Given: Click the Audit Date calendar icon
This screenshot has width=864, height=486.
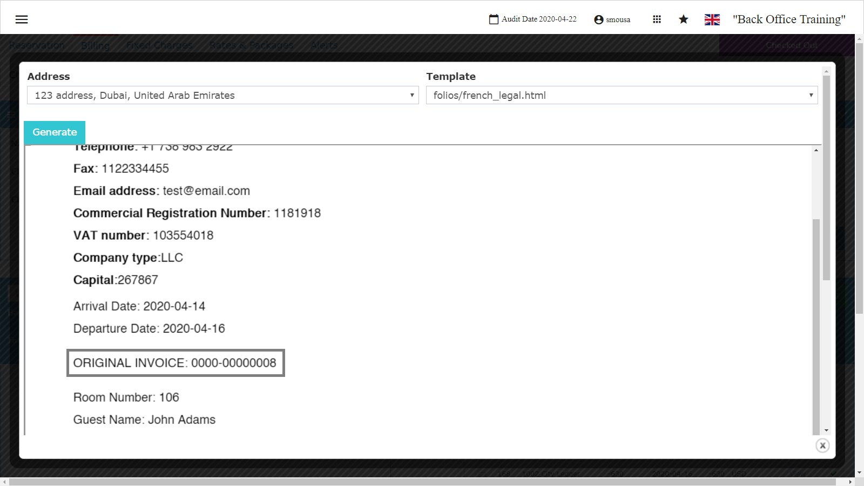Looking at the screenshot, I should coord(494,19).
